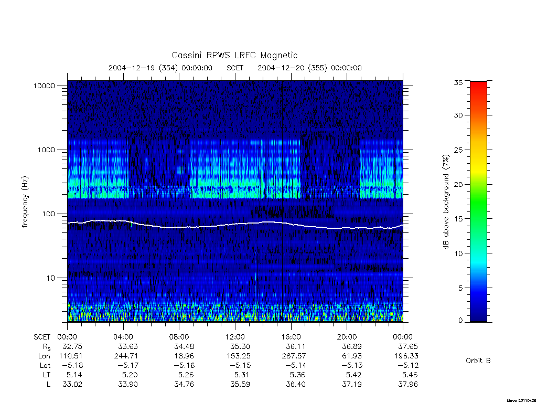537x403 pixels.
Task: Click Rs value '35.30'
Action: tap(240, 346)
